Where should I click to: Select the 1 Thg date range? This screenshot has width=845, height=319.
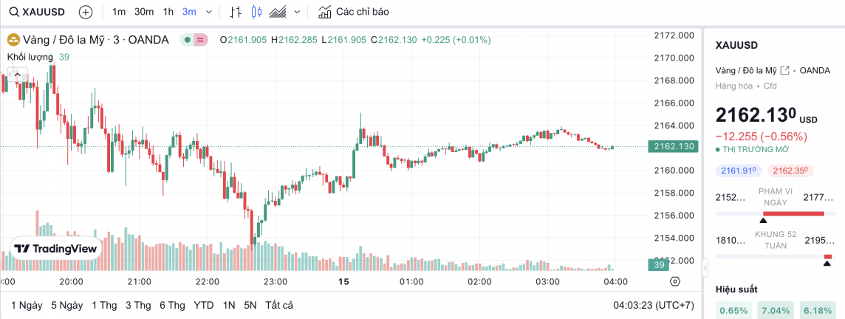(104, 305)
